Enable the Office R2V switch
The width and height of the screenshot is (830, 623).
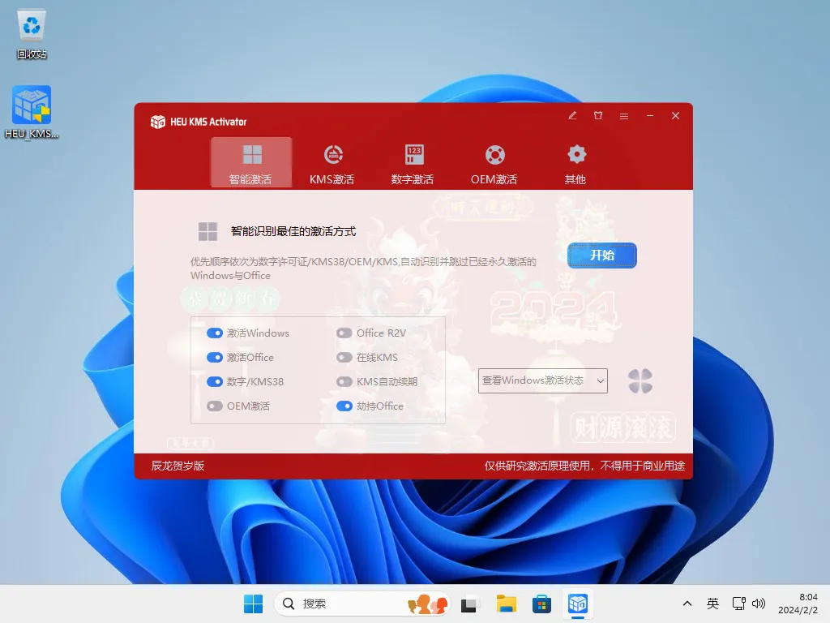(344, 333)
